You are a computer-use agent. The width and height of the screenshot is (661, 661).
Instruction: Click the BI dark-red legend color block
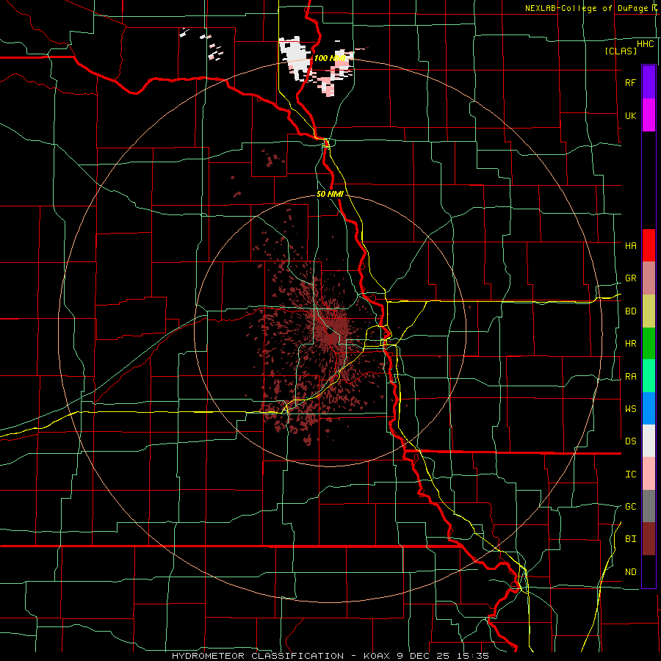(x=649, y=539)
